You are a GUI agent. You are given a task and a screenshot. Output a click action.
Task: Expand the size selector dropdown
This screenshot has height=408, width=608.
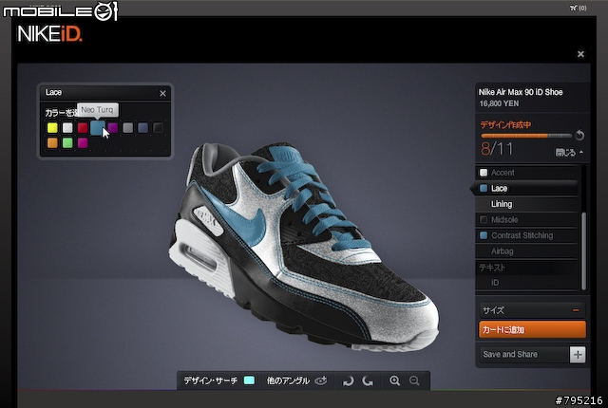[532, 310]
